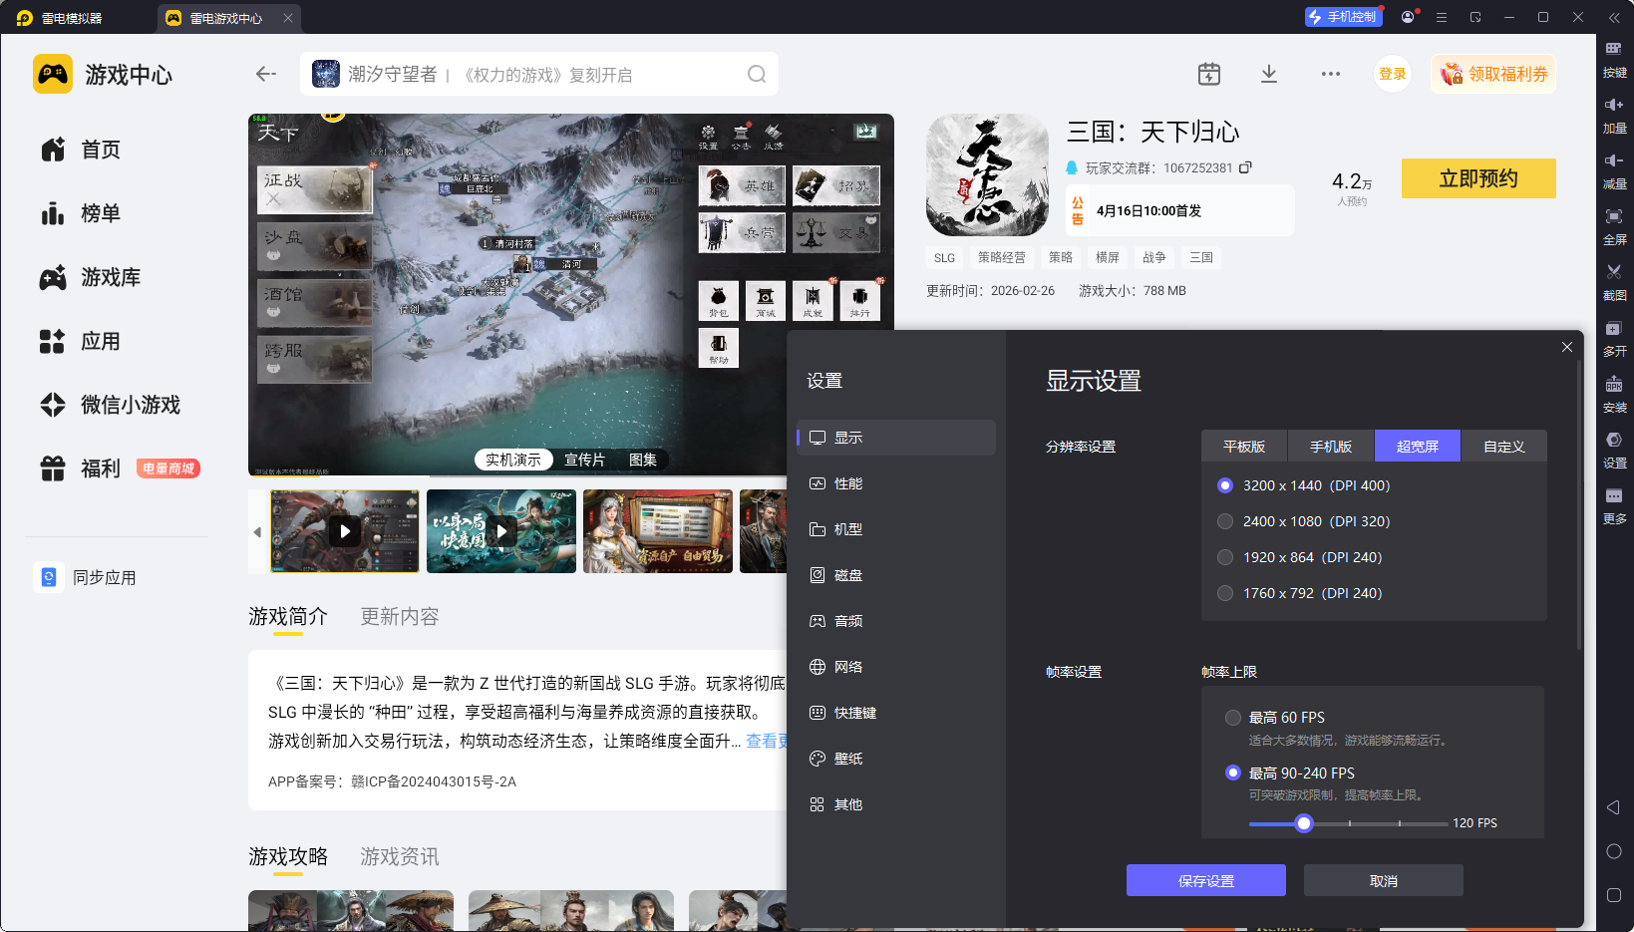The image size is (1634, 932).
Task: Select the 最高 90-240 FPS option
Action: pyautogui.click(x=1233, y=774)
